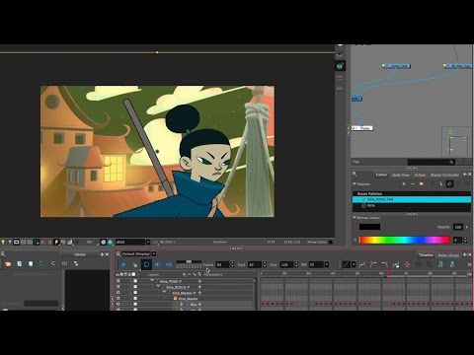The image size is (474, 355).
Task: Select the Kina_Anim_Test palette
Action: tap(412, 199)
